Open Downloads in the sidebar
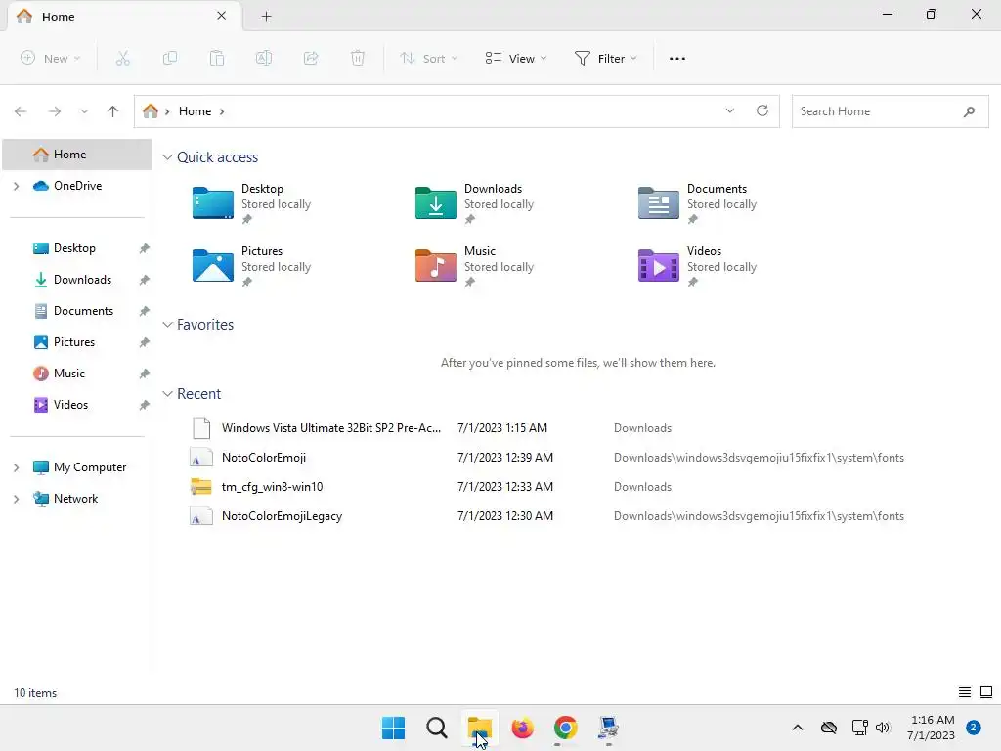This screenshot has width=1001, height=751. 82,280
